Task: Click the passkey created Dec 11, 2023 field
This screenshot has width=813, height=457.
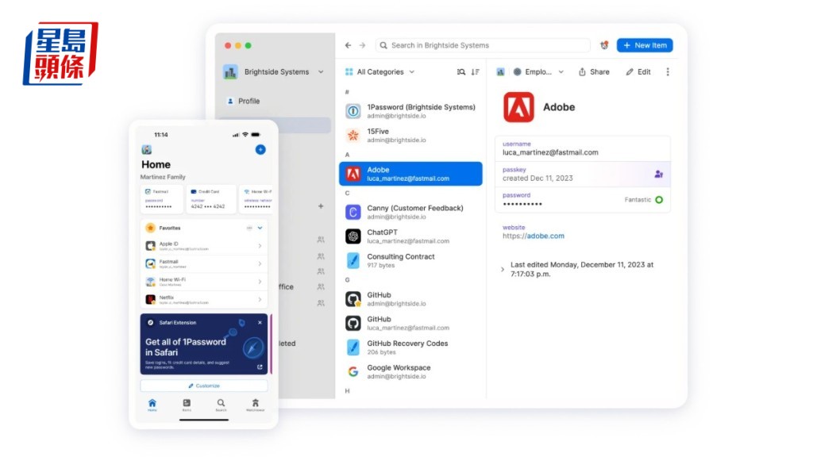Action: point(583,174)
